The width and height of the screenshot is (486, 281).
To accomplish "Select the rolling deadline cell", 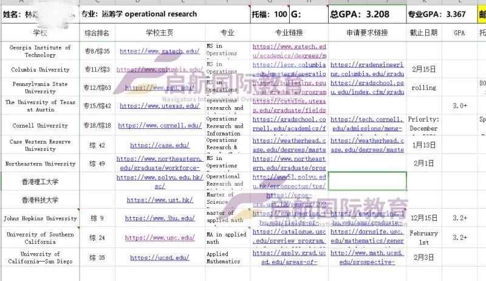I will click(x=424, y=88).
